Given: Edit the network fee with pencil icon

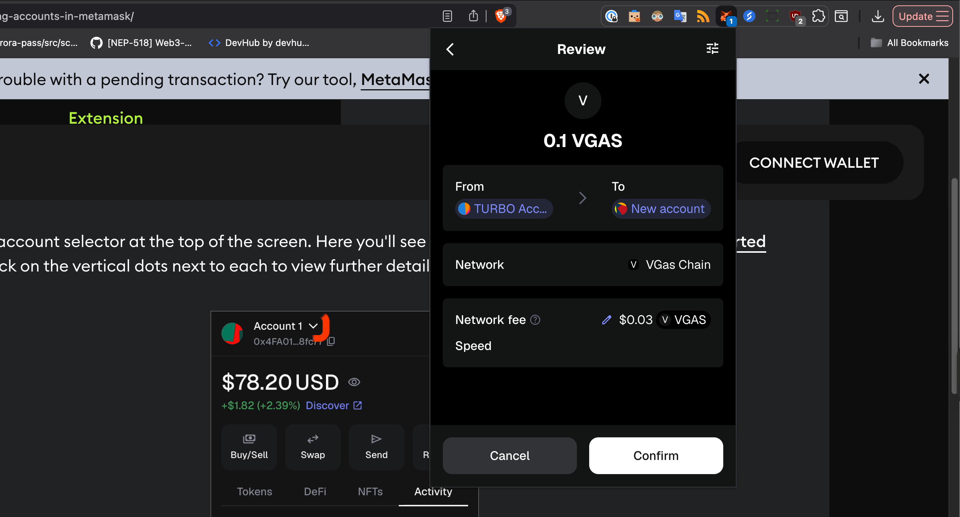Looking at the screenshot, I should coord(606,320).
